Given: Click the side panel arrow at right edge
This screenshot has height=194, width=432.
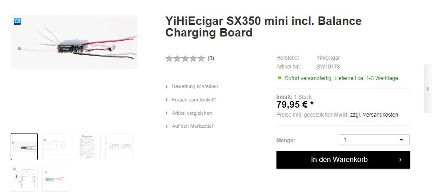Looking at the screenshot, I should [x=428, y=89].
